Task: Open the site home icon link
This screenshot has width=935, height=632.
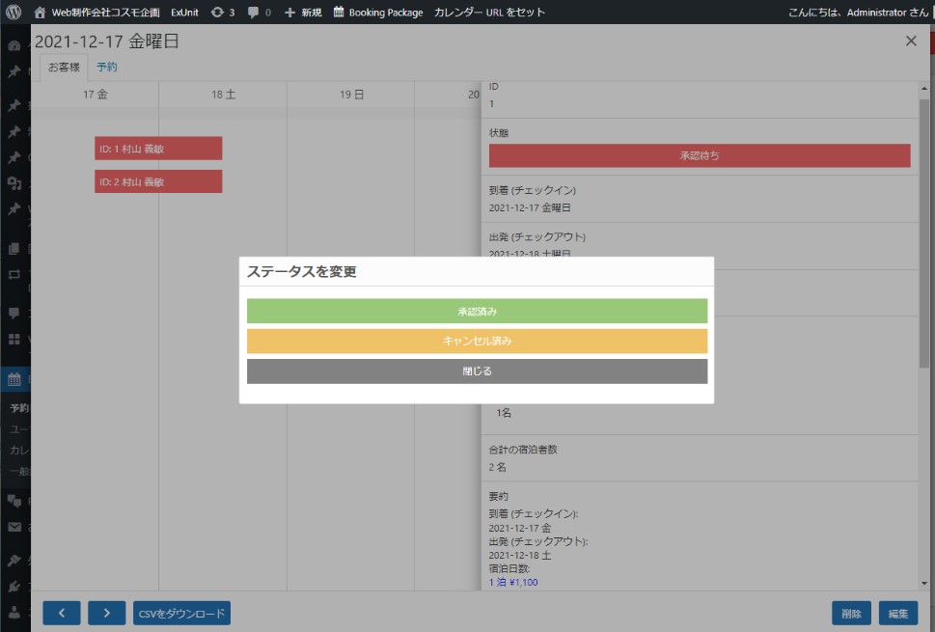Action: (40, 13)
